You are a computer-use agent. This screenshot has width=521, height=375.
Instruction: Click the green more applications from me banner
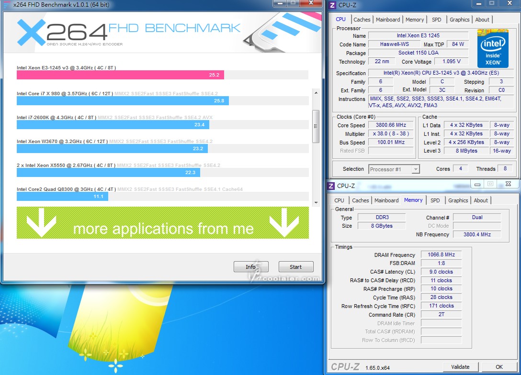[163, 223]
